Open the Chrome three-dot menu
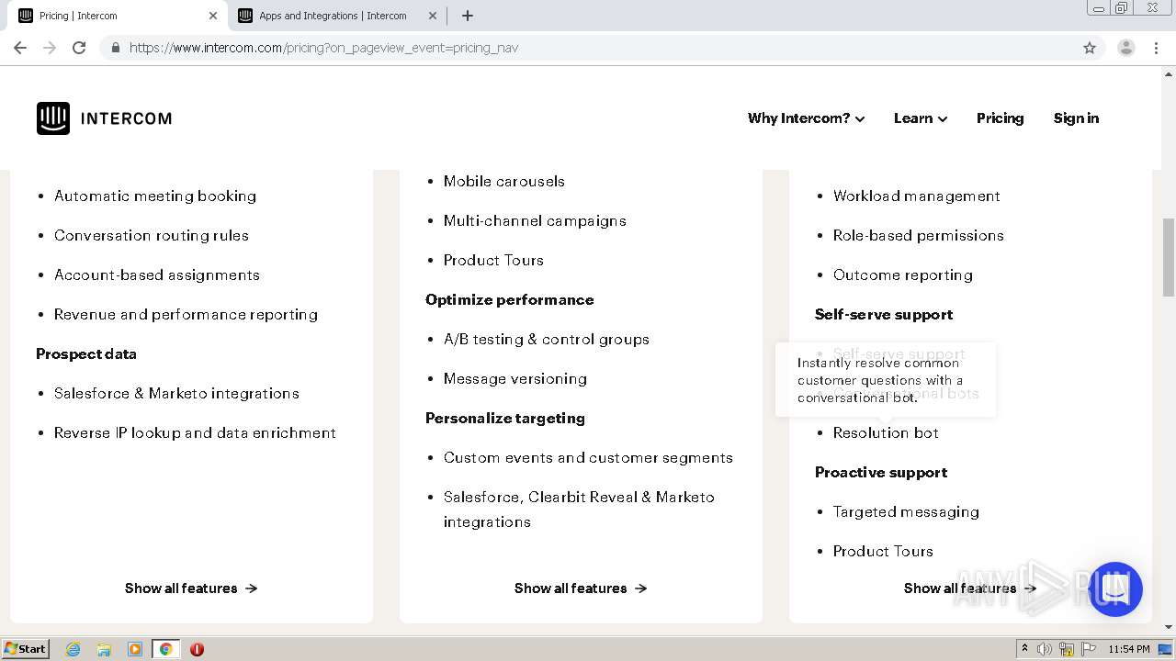Image resolution: width=1176 pixels, height=661 pixels. point(1156,48)
